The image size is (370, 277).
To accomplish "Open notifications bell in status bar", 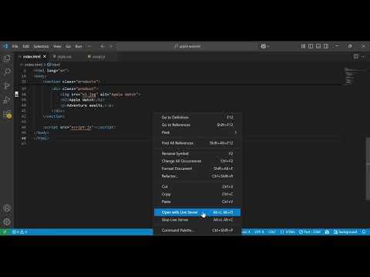I will click(x=364, y=232).
